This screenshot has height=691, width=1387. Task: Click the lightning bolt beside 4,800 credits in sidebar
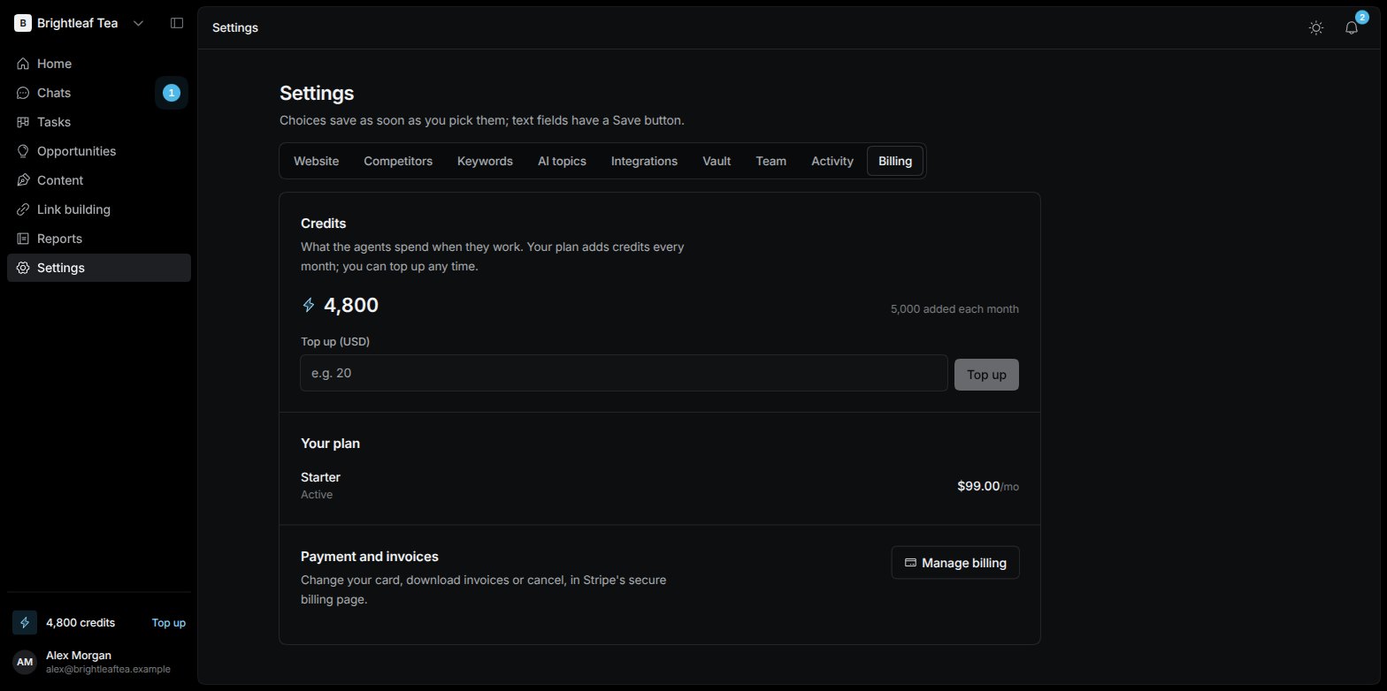[x=25, y=622]
